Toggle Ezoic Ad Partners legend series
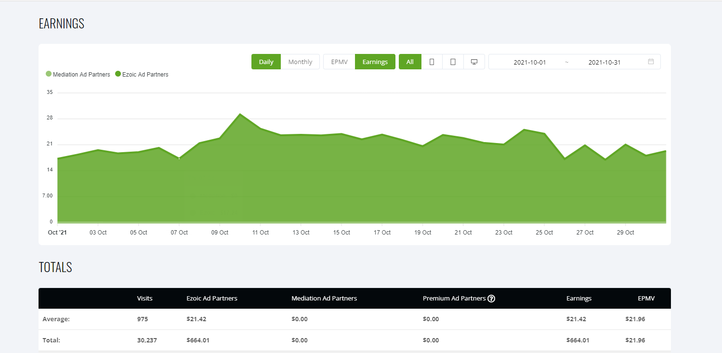Screen dimensions: 722x353 click(x=142, y=74)
